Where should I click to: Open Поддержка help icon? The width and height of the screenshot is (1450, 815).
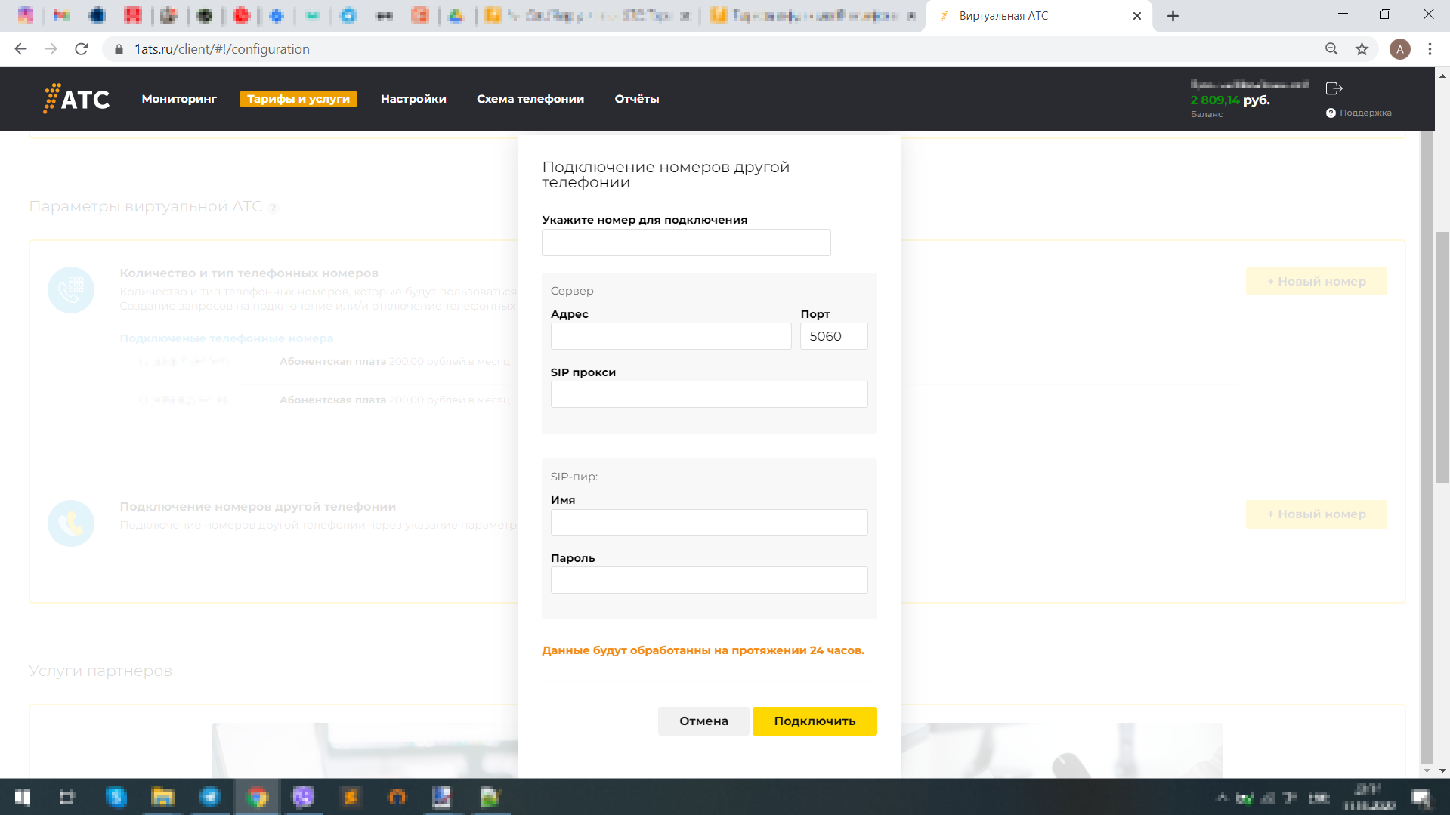tap(1331, 113)
